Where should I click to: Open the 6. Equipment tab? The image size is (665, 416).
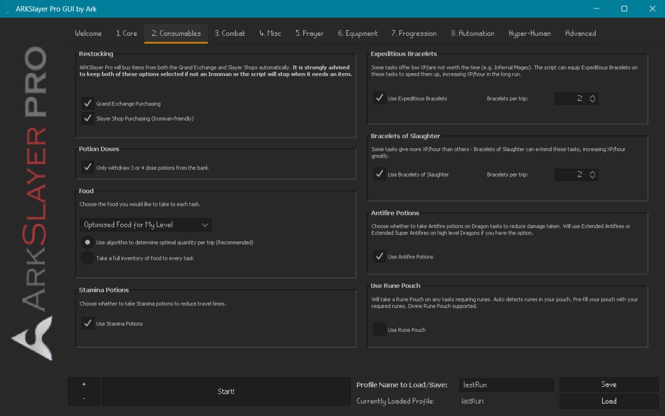[357, 33]
